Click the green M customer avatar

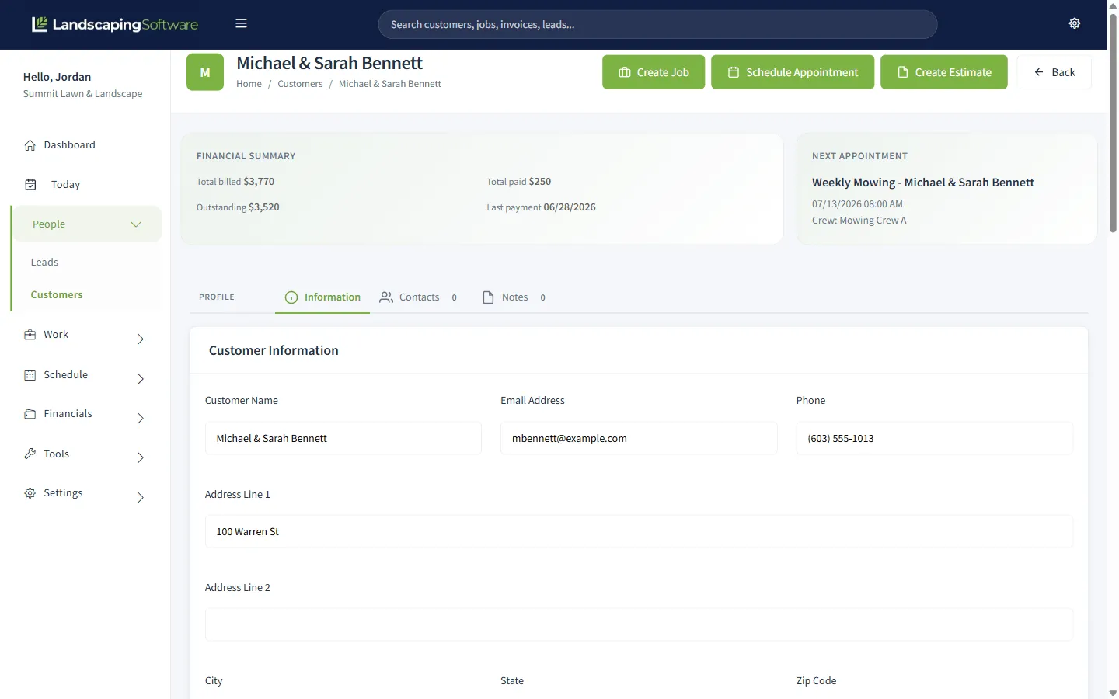click(205, 72)
